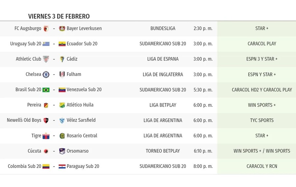
Task: Click the TYC SPORTS channel cell
Action: point(262,120)
